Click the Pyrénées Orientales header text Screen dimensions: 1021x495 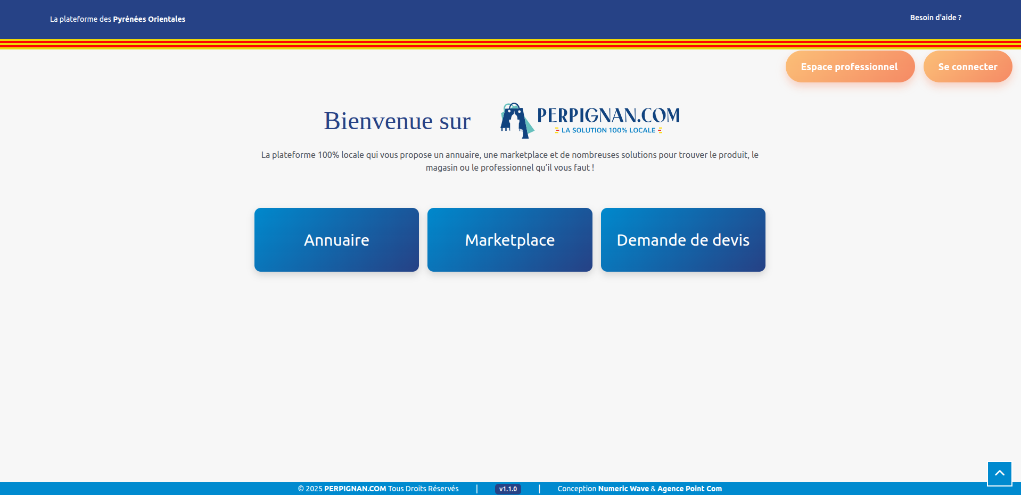point(150,19)
